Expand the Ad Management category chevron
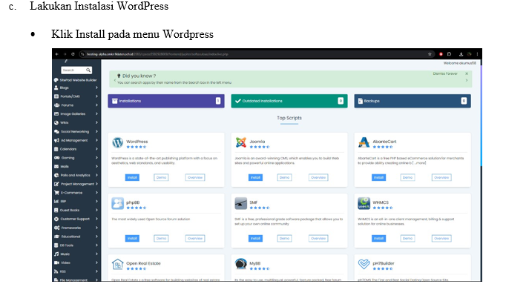Viewport: 506px width, 284px height. (x=96, y=140)
